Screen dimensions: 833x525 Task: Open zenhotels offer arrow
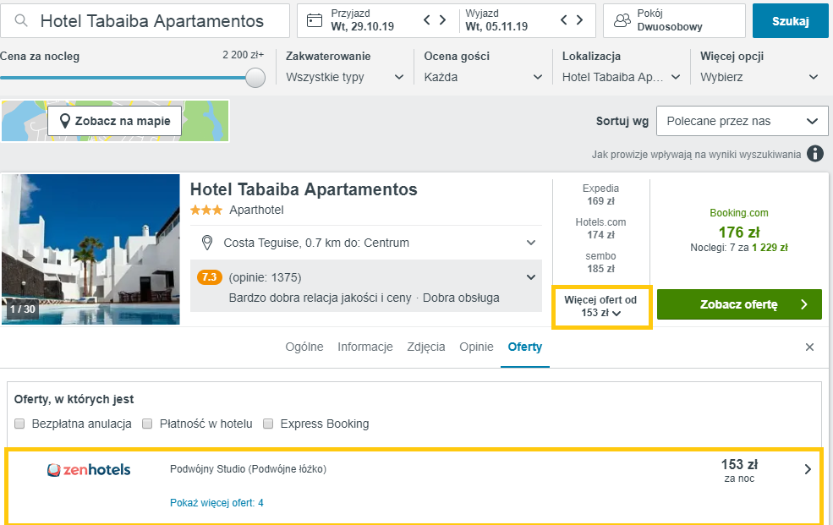tap(808, 469)
